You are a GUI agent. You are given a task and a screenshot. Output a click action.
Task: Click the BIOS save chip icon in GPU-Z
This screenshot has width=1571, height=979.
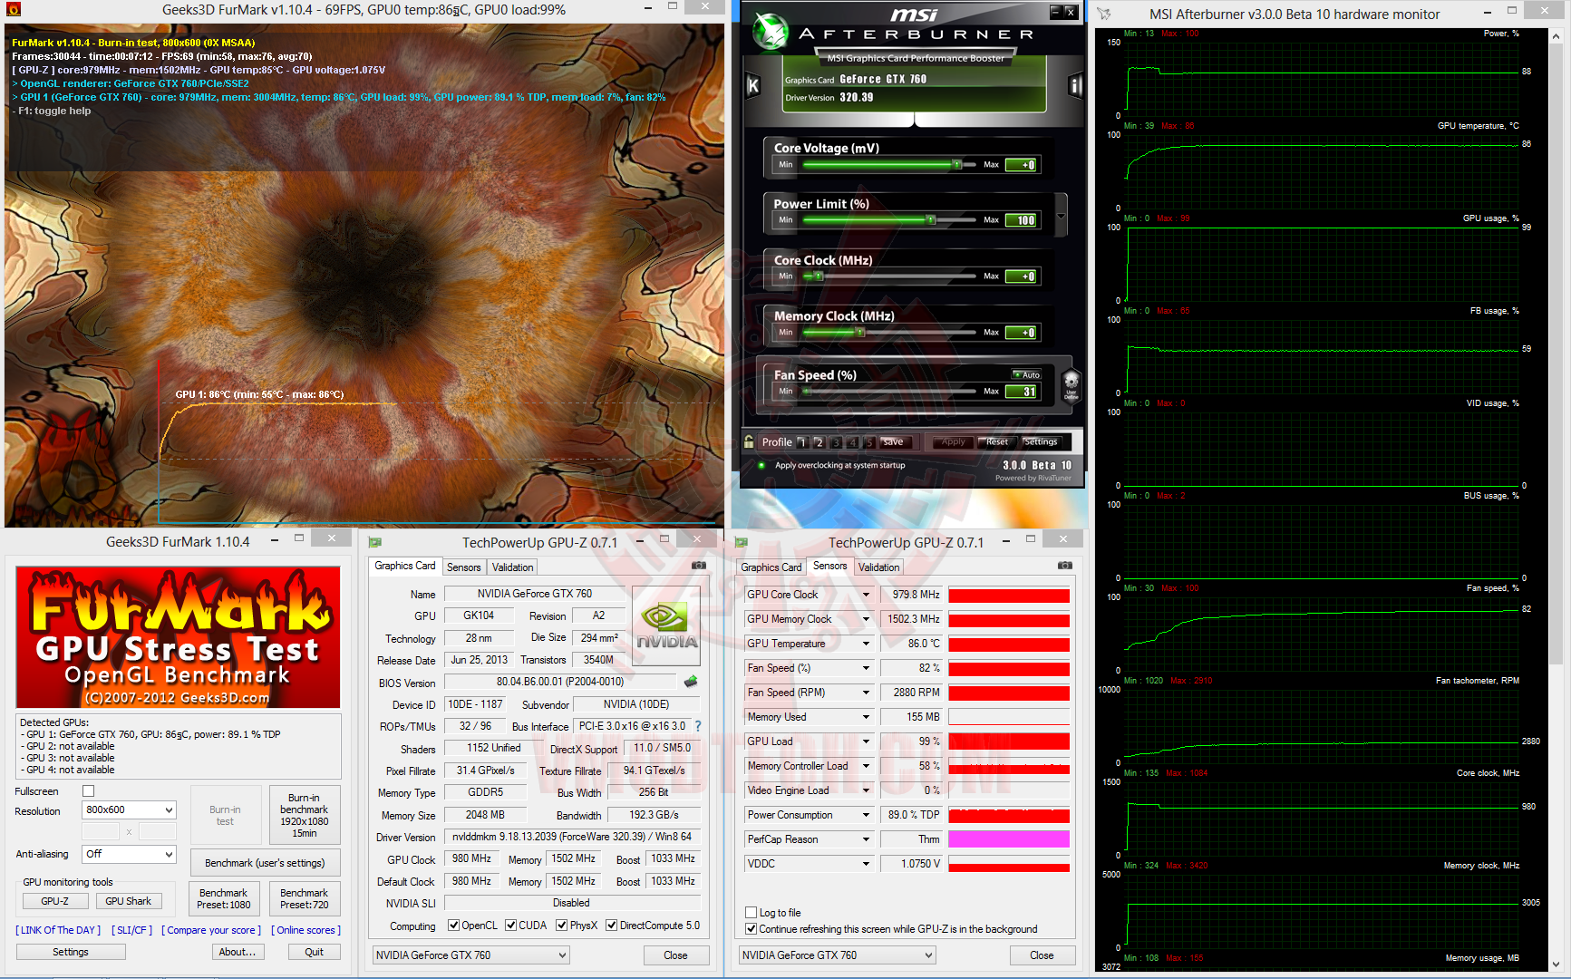691,682
